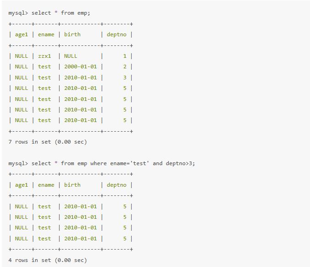Click the "birth" header of the second table
Image resolution: width=310 pixels, height=267 pixels.
[72, 185]
